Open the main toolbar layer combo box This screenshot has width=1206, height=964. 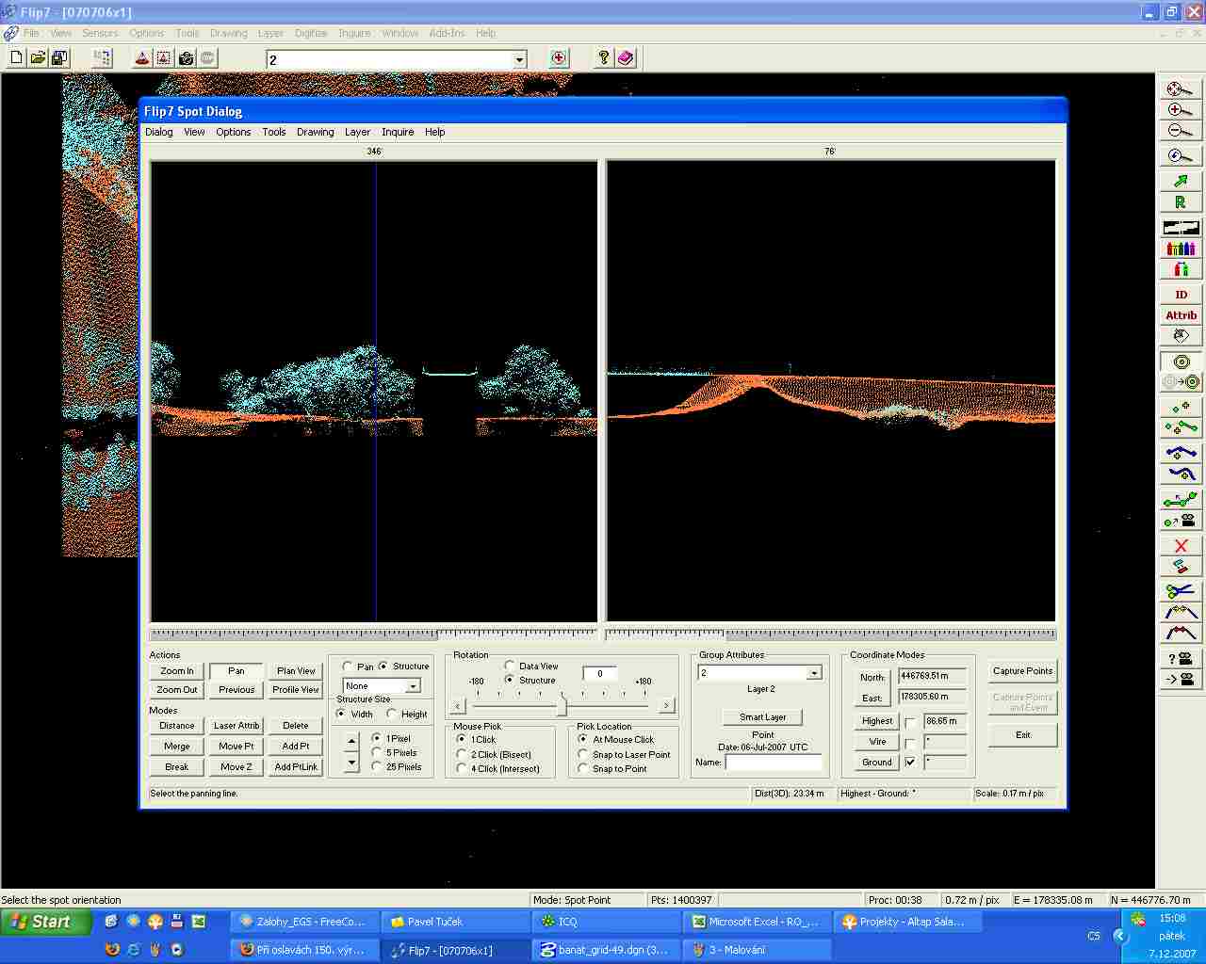click(518, 59)
